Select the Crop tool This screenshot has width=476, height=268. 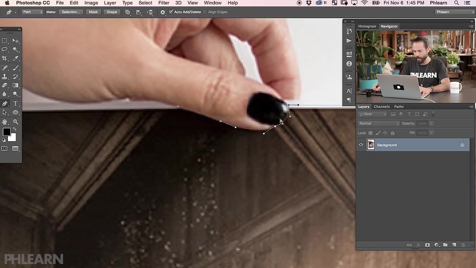(x=5, y=58)
